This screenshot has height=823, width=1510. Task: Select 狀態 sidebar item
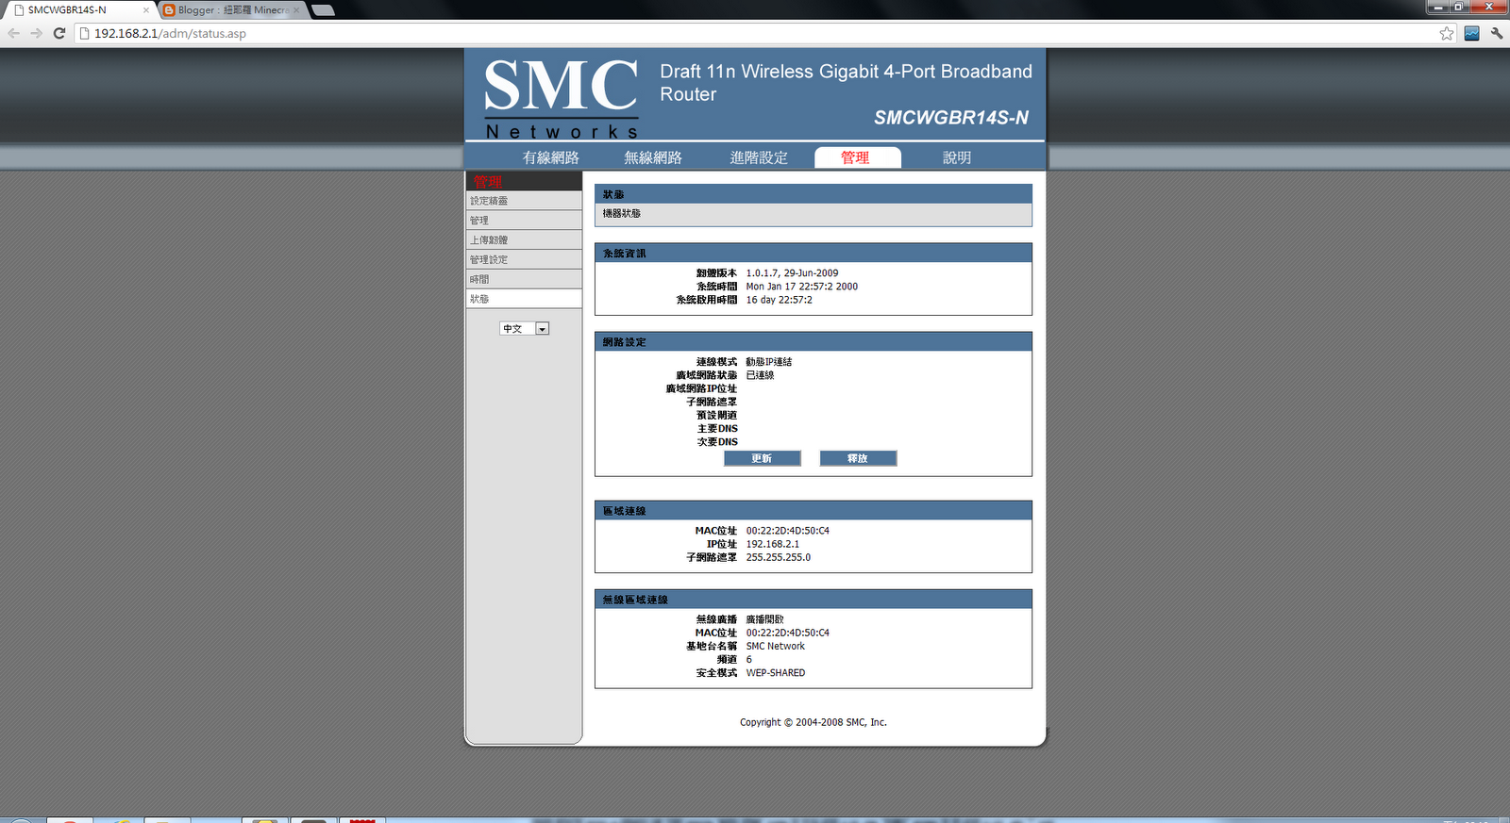pos(524,299)
